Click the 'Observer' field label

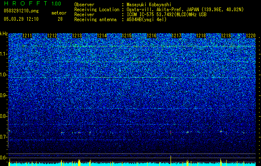point(84,5)
